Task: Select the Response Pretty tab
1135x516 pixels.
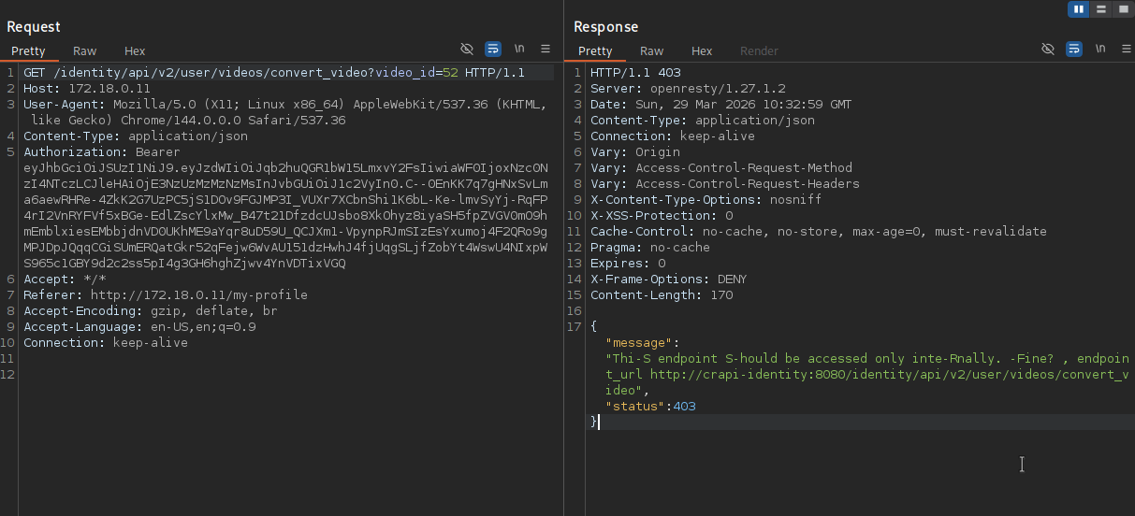Action: pos(595,50)
